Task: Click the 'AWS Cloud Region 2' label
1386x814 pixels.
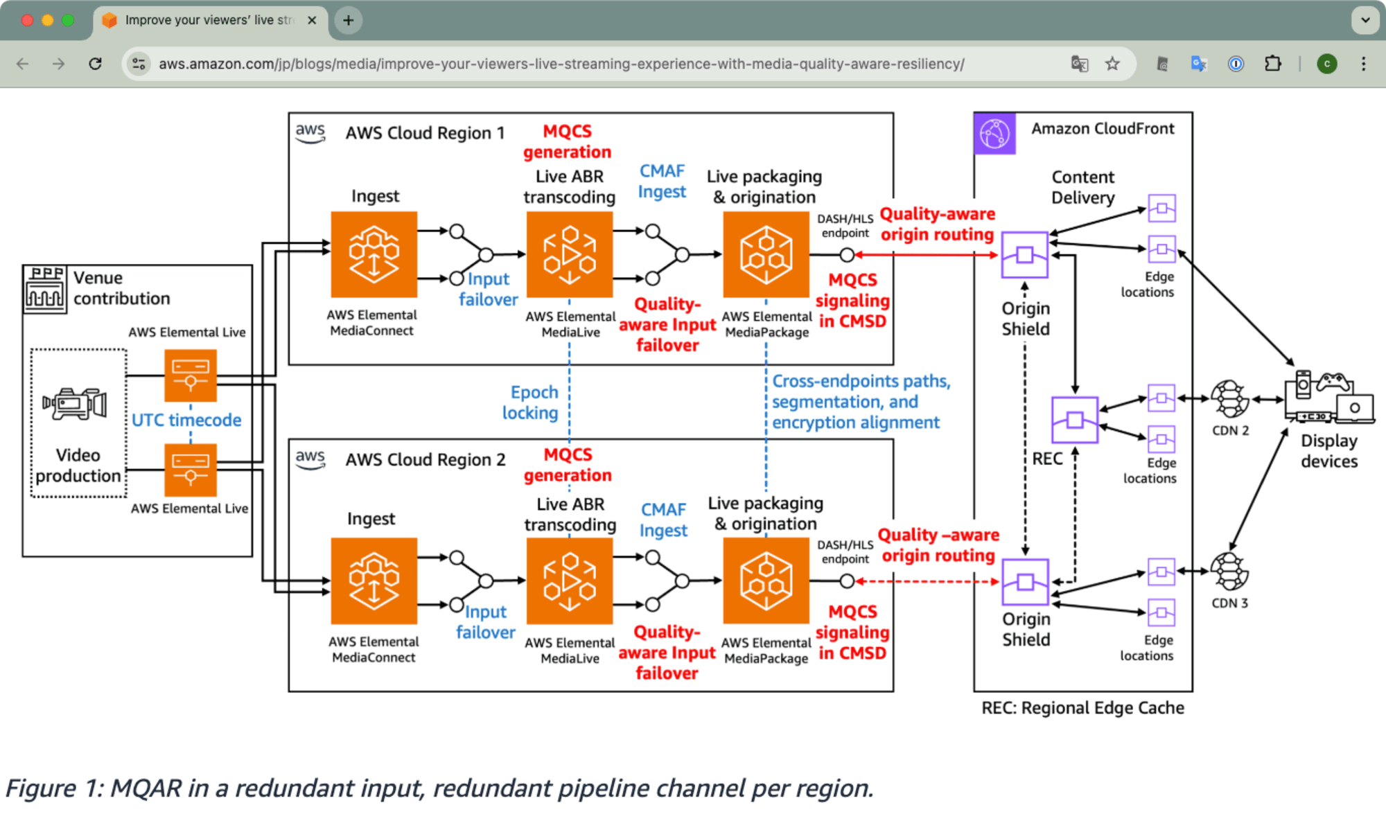Action: pos(426,459)
